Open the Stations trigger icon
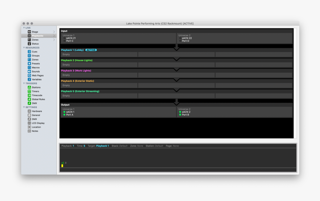 coord(29,87)
